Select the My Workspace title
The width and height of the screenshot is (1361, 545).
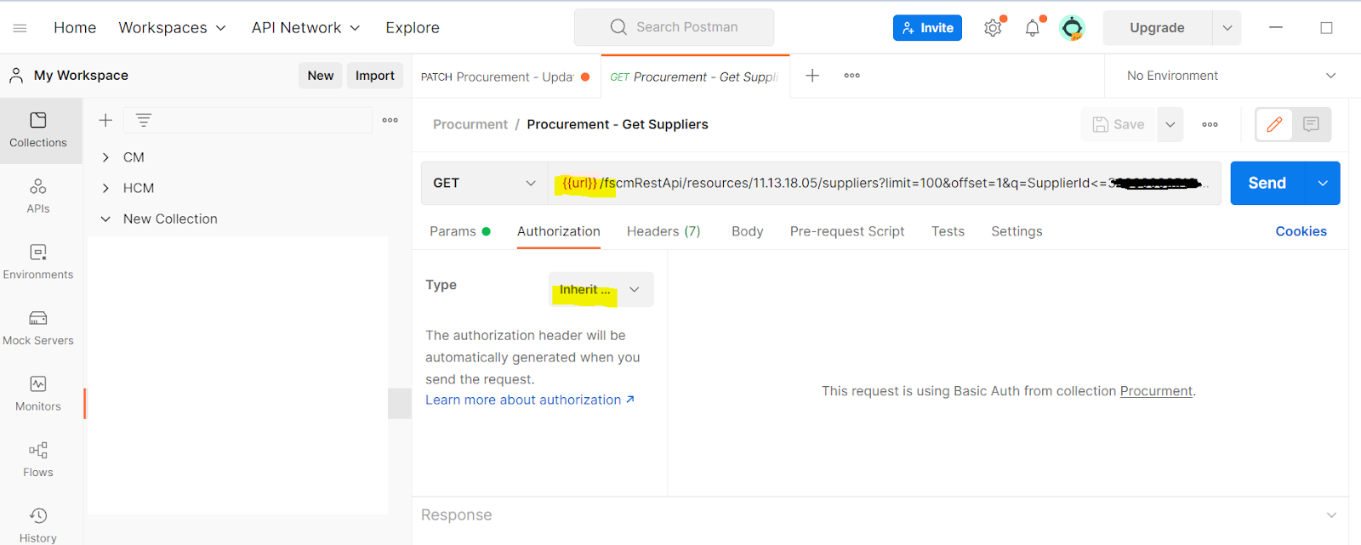coord(81,76)
